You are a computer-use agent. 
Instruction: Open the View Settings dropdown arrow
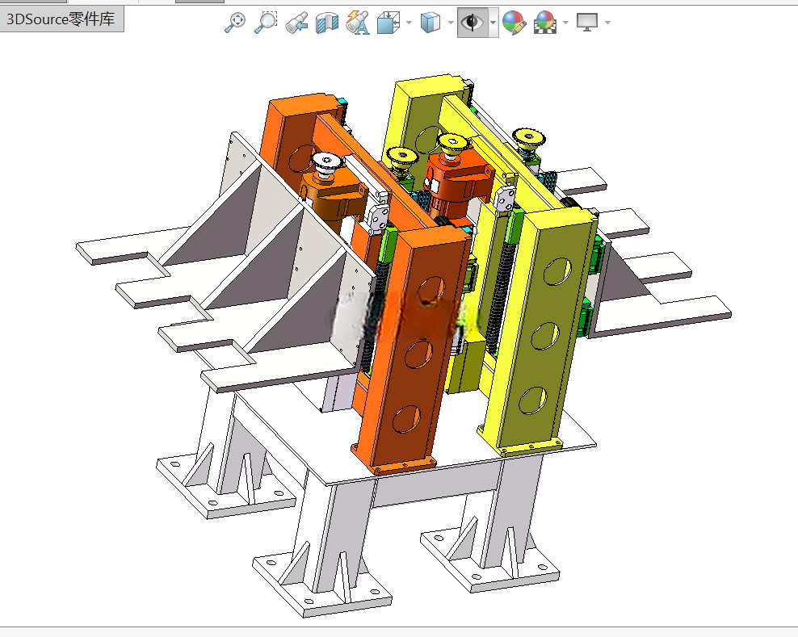(x=607, y=23)
